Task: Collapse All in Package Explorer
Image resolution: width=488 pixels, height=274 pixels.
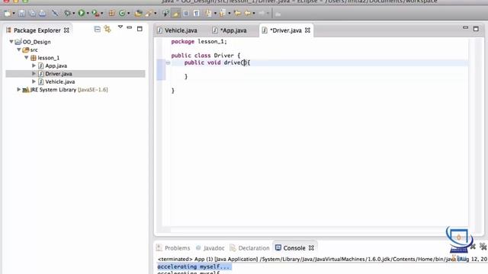Action: [98, 29]
